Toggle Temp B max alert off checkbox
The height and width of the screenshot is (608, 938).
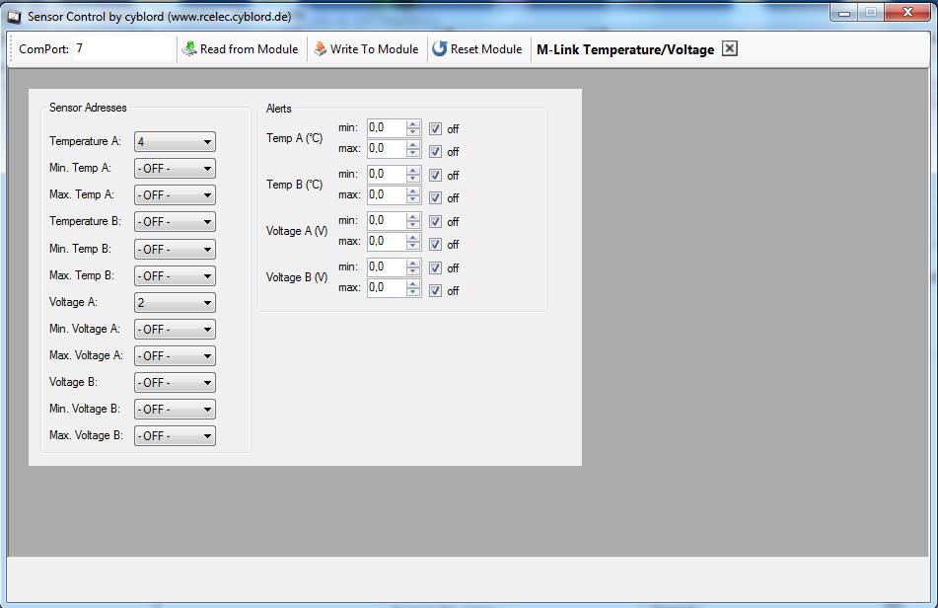point(436,197)
